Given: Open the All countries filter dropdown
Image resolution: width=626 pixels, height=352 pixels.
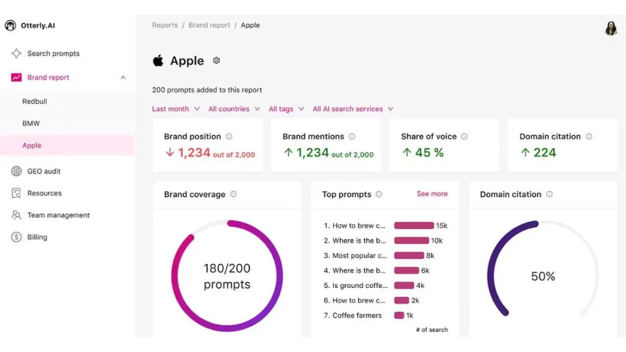Looking at the screenshot, I should 234,109.
